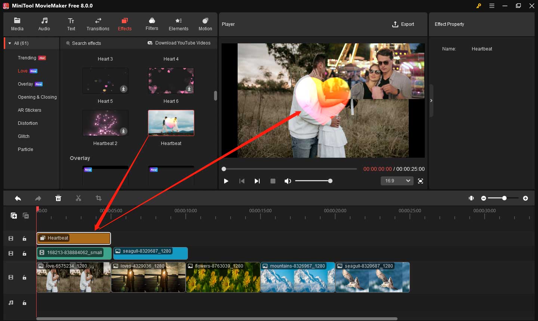
Task: Open the Transitions tab
Action: click(x=98, y=24)
